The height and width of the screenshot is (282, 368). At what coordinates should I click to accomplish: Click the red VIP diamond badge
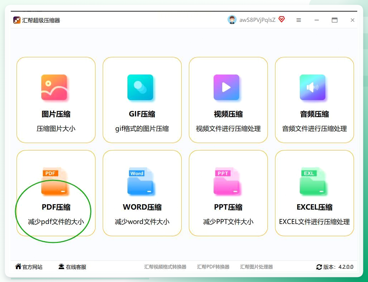(281, 20)
